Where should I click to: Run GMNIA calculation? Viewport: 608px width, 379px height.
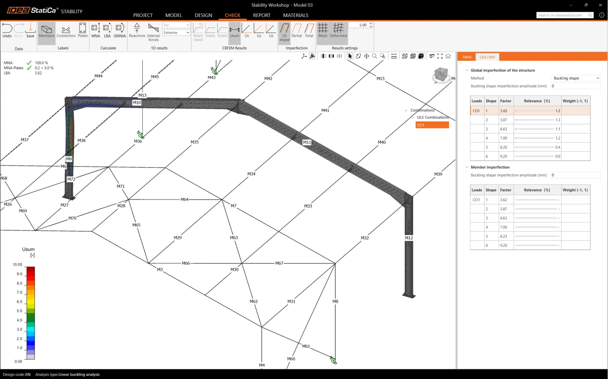point(120,30)
